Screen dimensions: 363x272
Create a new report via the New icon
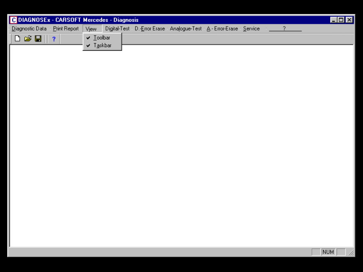click(17, 38)
